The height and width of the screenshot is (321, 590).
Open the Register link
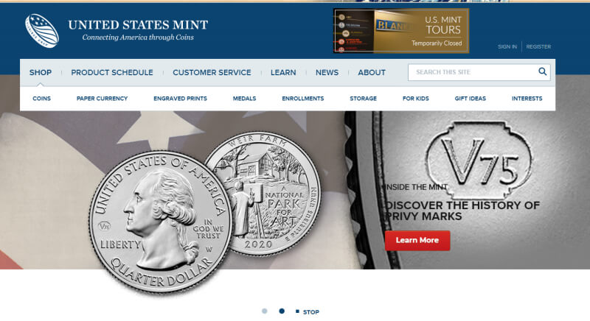tap(538, 47)
